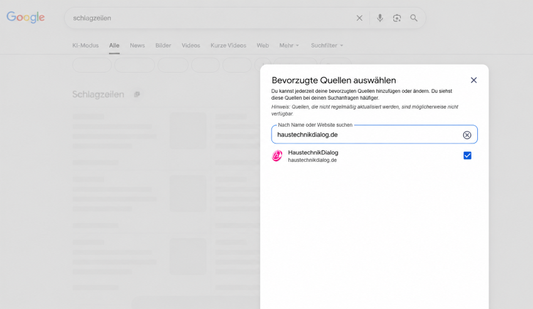Click the HaustechnikDialog source name
This screenshot has width=533, height=309.
[x=313, y=153]
